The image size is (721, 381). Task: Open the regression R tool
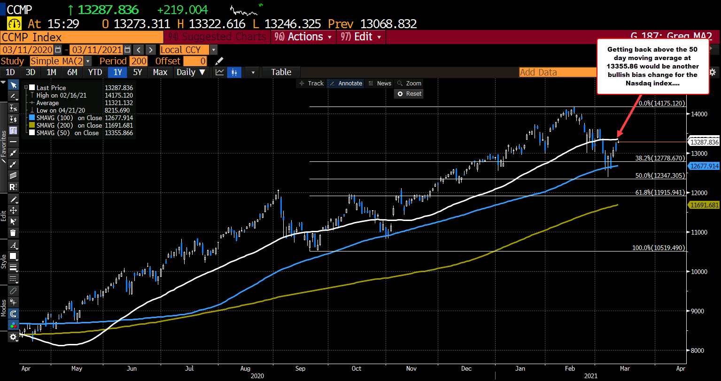pos(14,187)
